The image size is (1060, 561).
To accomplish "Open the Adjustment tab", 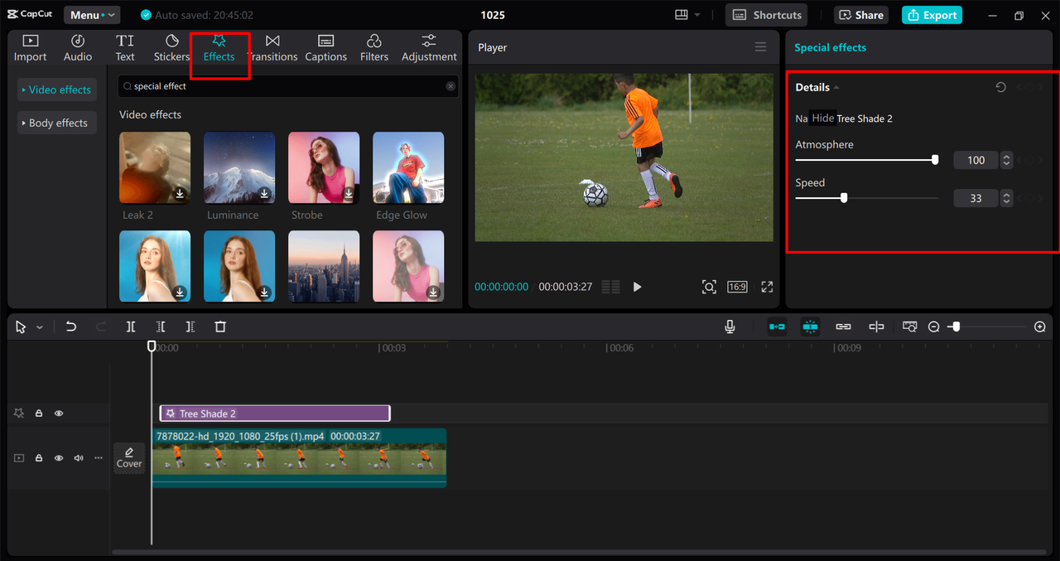I will coord(429,48).
